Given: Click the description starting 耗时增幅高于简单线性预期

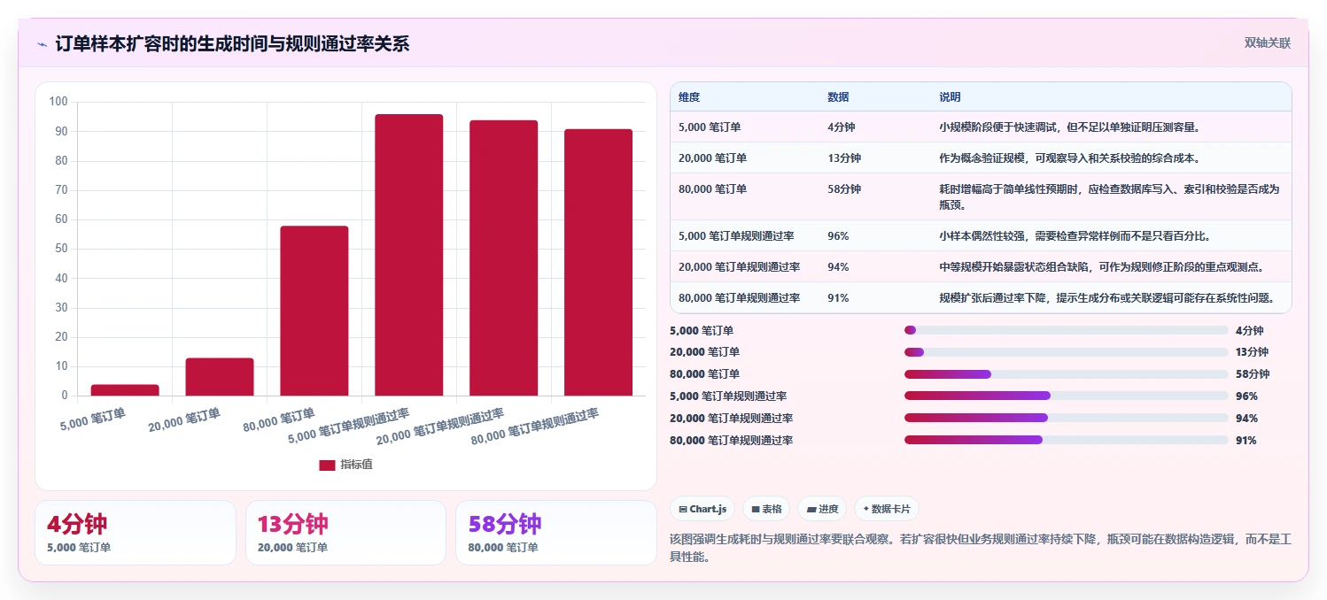Looking at the screenshot, I should point(1109,196).
